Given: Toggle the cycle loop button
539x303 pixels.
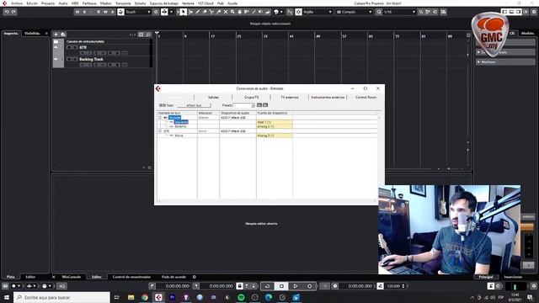Looking at the screenshot, I should pos(267,286).
